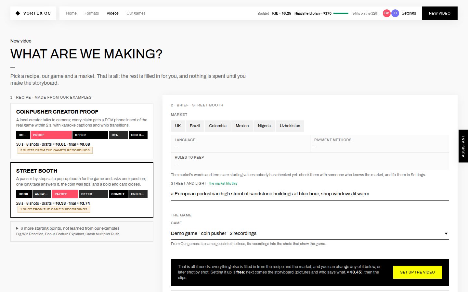Click 'refills on the 12th' text
This screenshot has height=292, width=468.
click(x=365, y=13)
